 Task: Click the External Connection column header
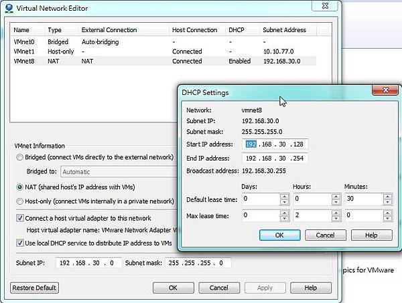(124, 30)
